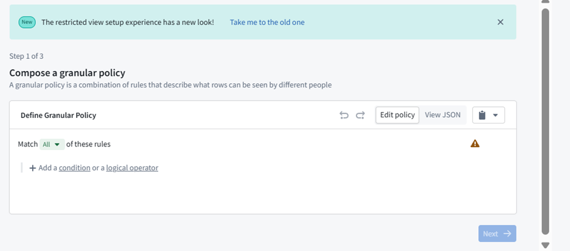The width and height of the screenshot is (570, 251).
Task: Undo the last policy change
Action: (x=344, y=115)
